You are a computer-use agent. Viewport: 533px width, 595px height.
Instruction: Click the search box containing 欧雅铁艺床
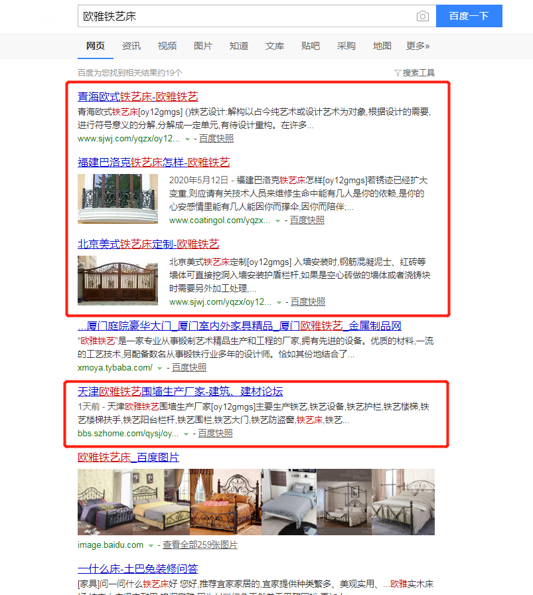[246, 16]
